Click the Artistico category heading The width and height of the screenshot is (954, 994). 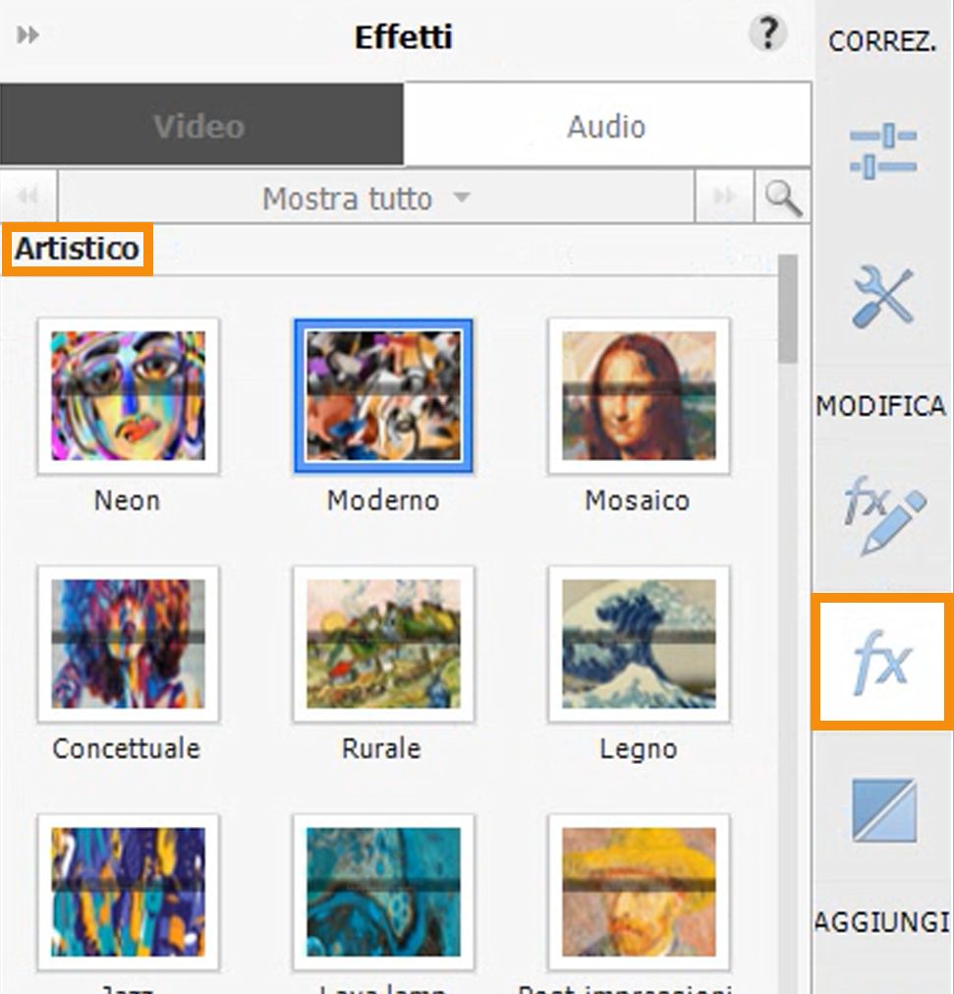click(78, 249)
